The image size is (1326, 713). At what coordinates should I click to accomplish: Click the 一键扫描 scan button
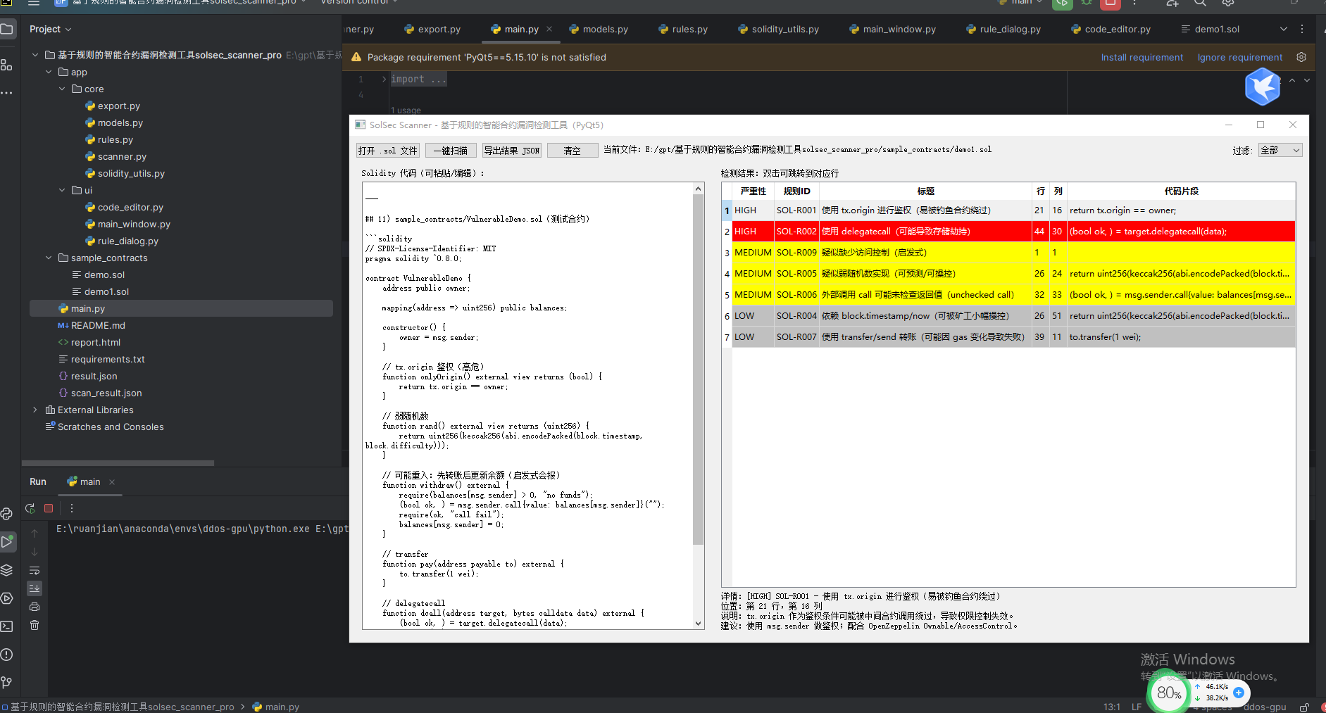(x=451, y=151)
